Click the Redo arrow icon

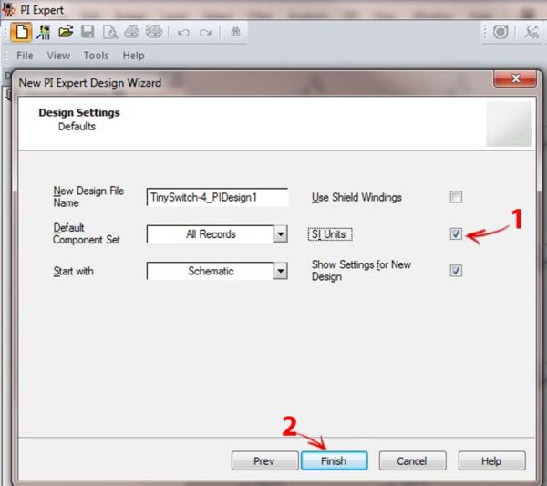click(205, 32)
